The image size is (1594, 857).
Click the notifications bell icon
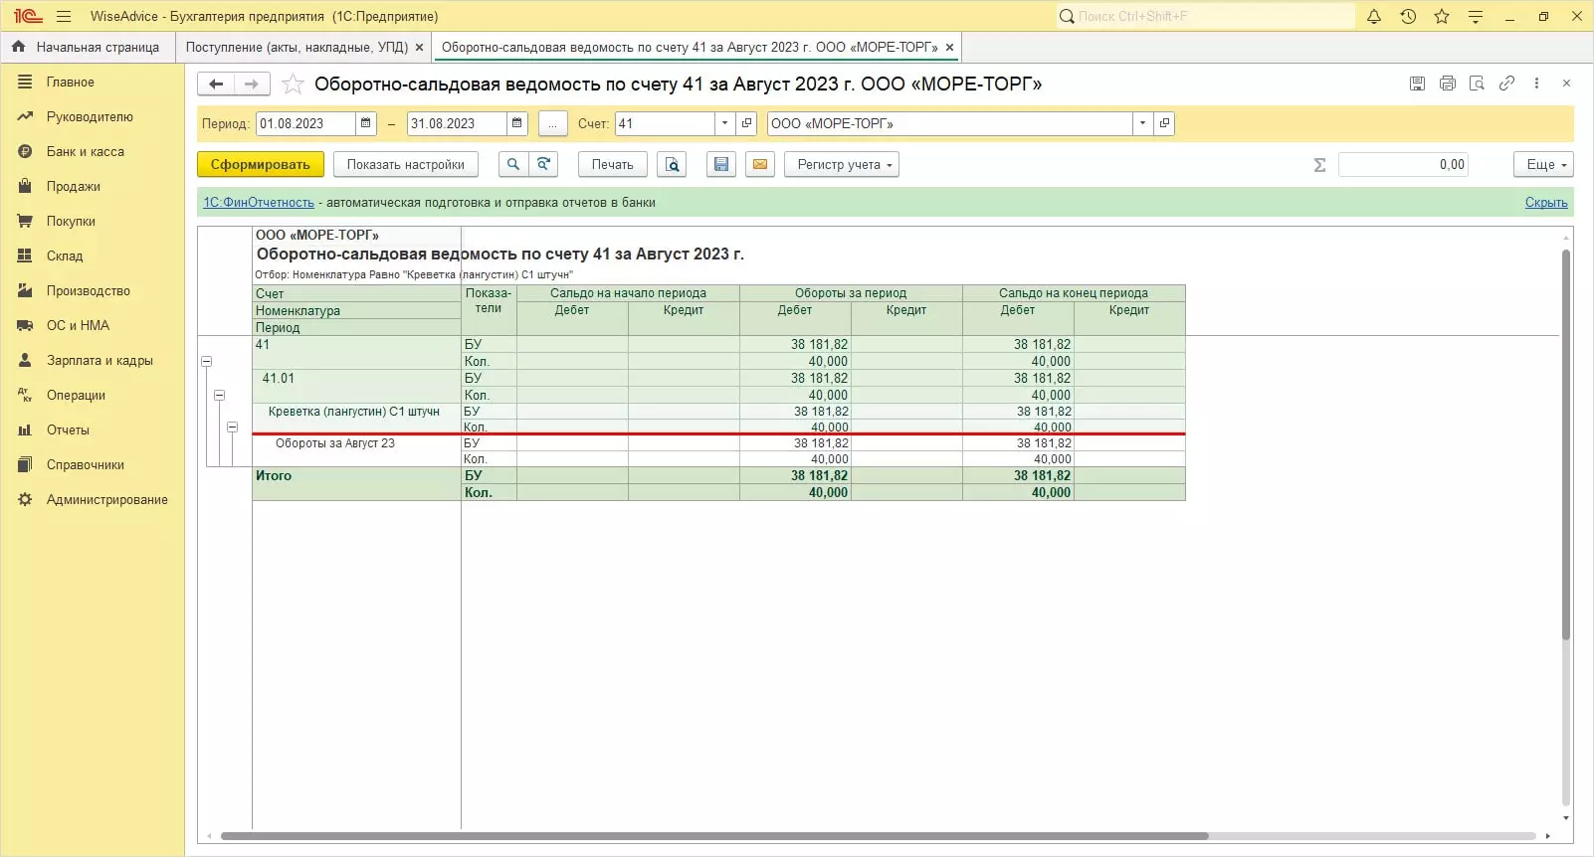(x=1374, y=16)
